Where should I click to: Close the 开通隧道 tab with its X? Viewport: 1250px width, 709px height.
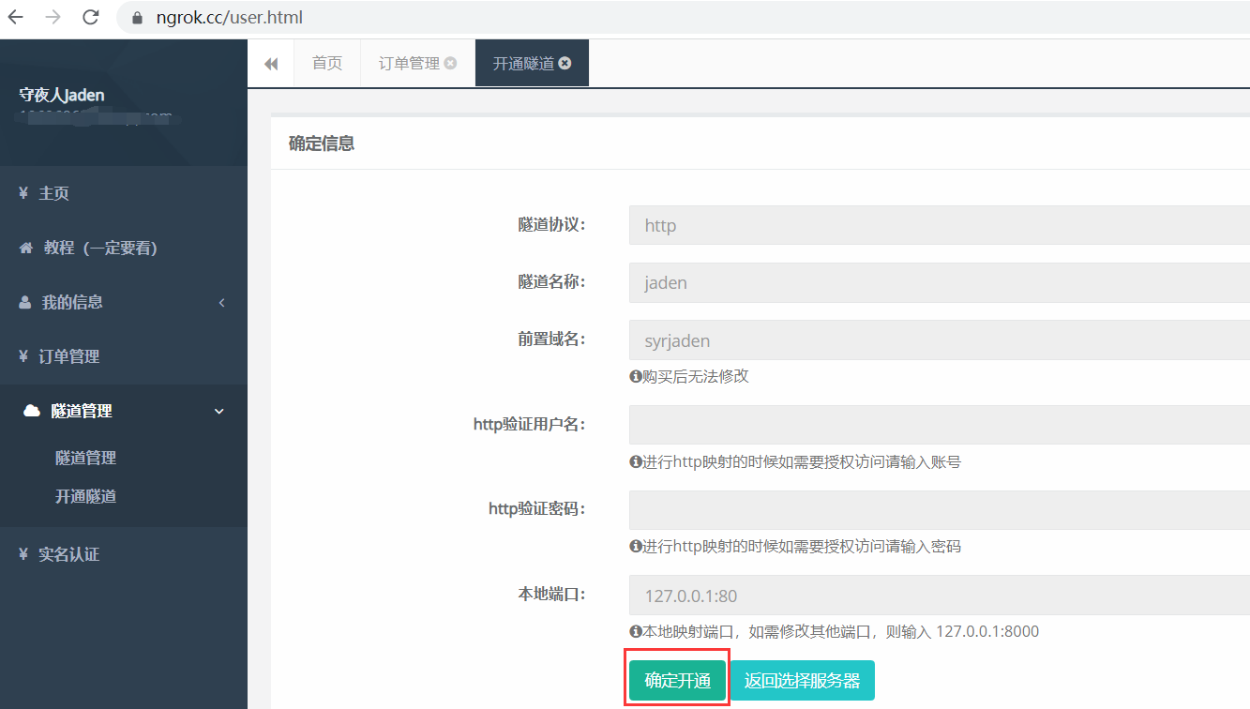[565, 63]
